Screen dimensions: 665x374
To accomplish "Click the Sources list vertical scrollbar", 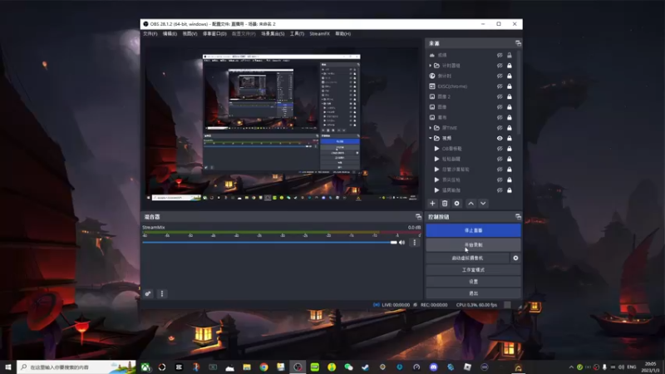I will [519, 93].
